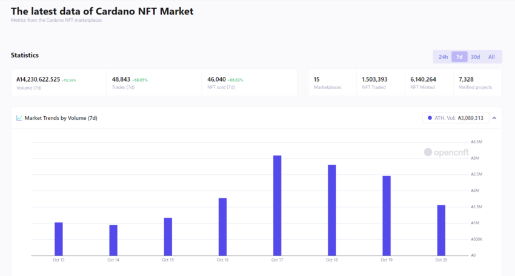515x276 pixels.
Task: Collapse the Market Trends chart panel chevron
Action: point(494,118)
